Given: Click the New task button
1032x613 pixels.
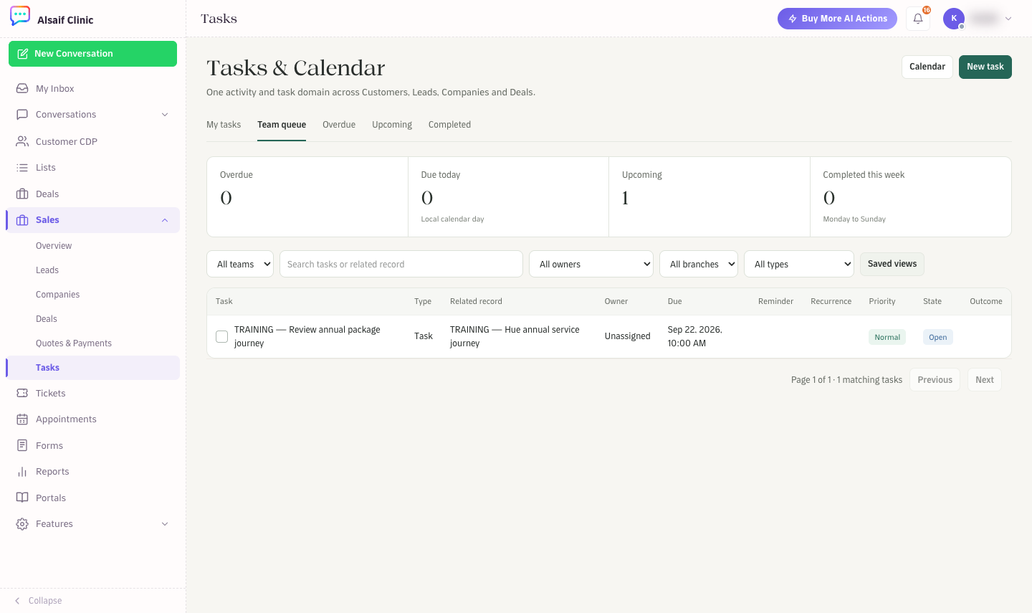Looking at the screenshot, I should click(x=985, y=67).
